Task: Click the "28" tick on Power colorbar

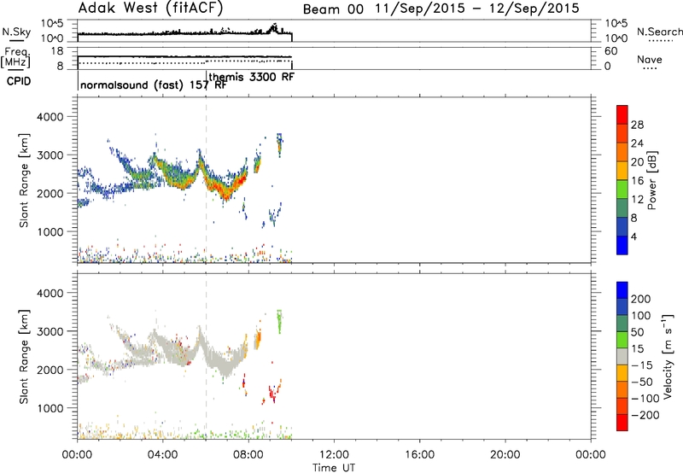Action: click(637, 125)
